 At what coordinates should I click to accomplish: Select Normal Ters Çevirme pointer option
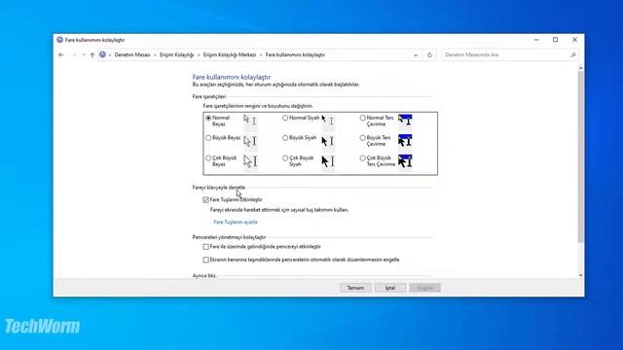[362, 118]
